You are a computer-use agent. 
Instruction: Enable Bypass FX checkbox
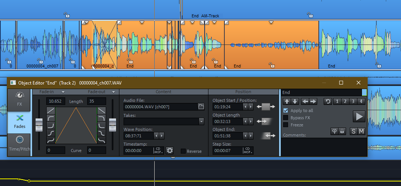click(x=286, y=118)
